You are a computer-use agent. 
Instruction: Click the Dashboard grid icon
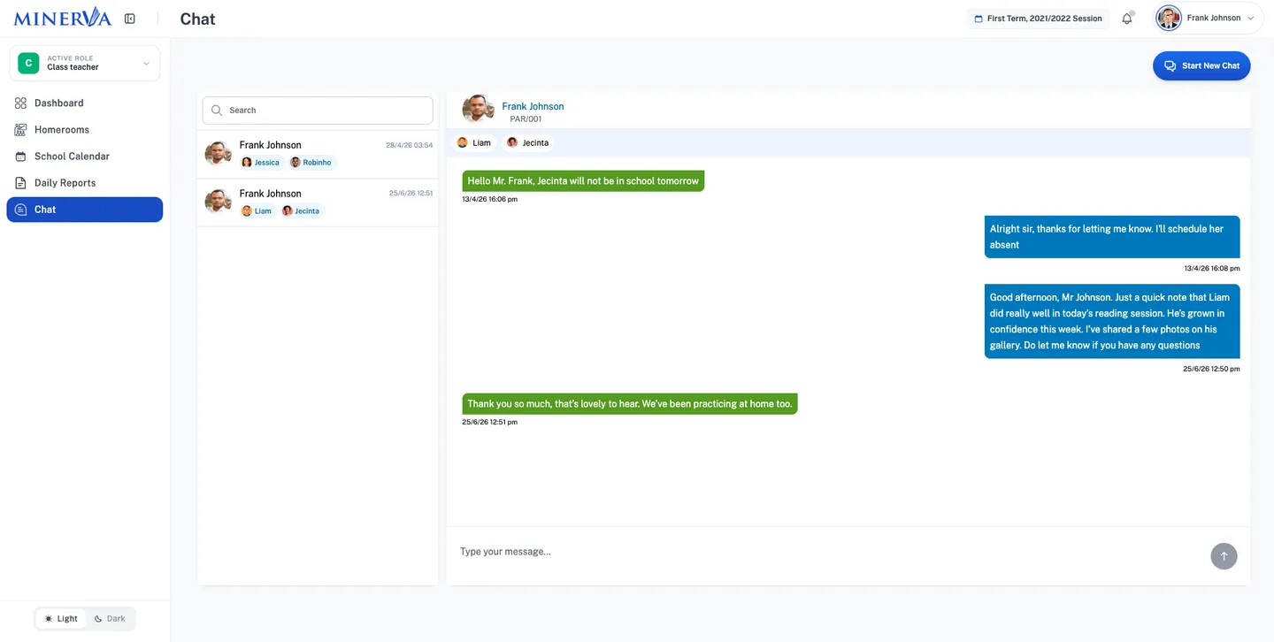click(20, 103)
